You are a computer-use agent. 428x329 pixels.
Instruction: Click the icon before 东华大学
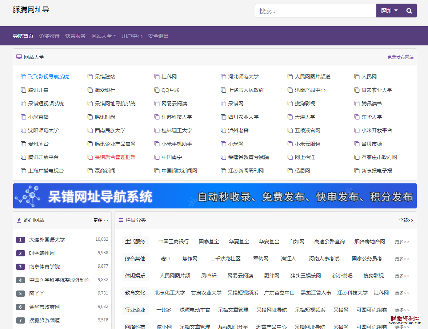click(x=357, y=117)
